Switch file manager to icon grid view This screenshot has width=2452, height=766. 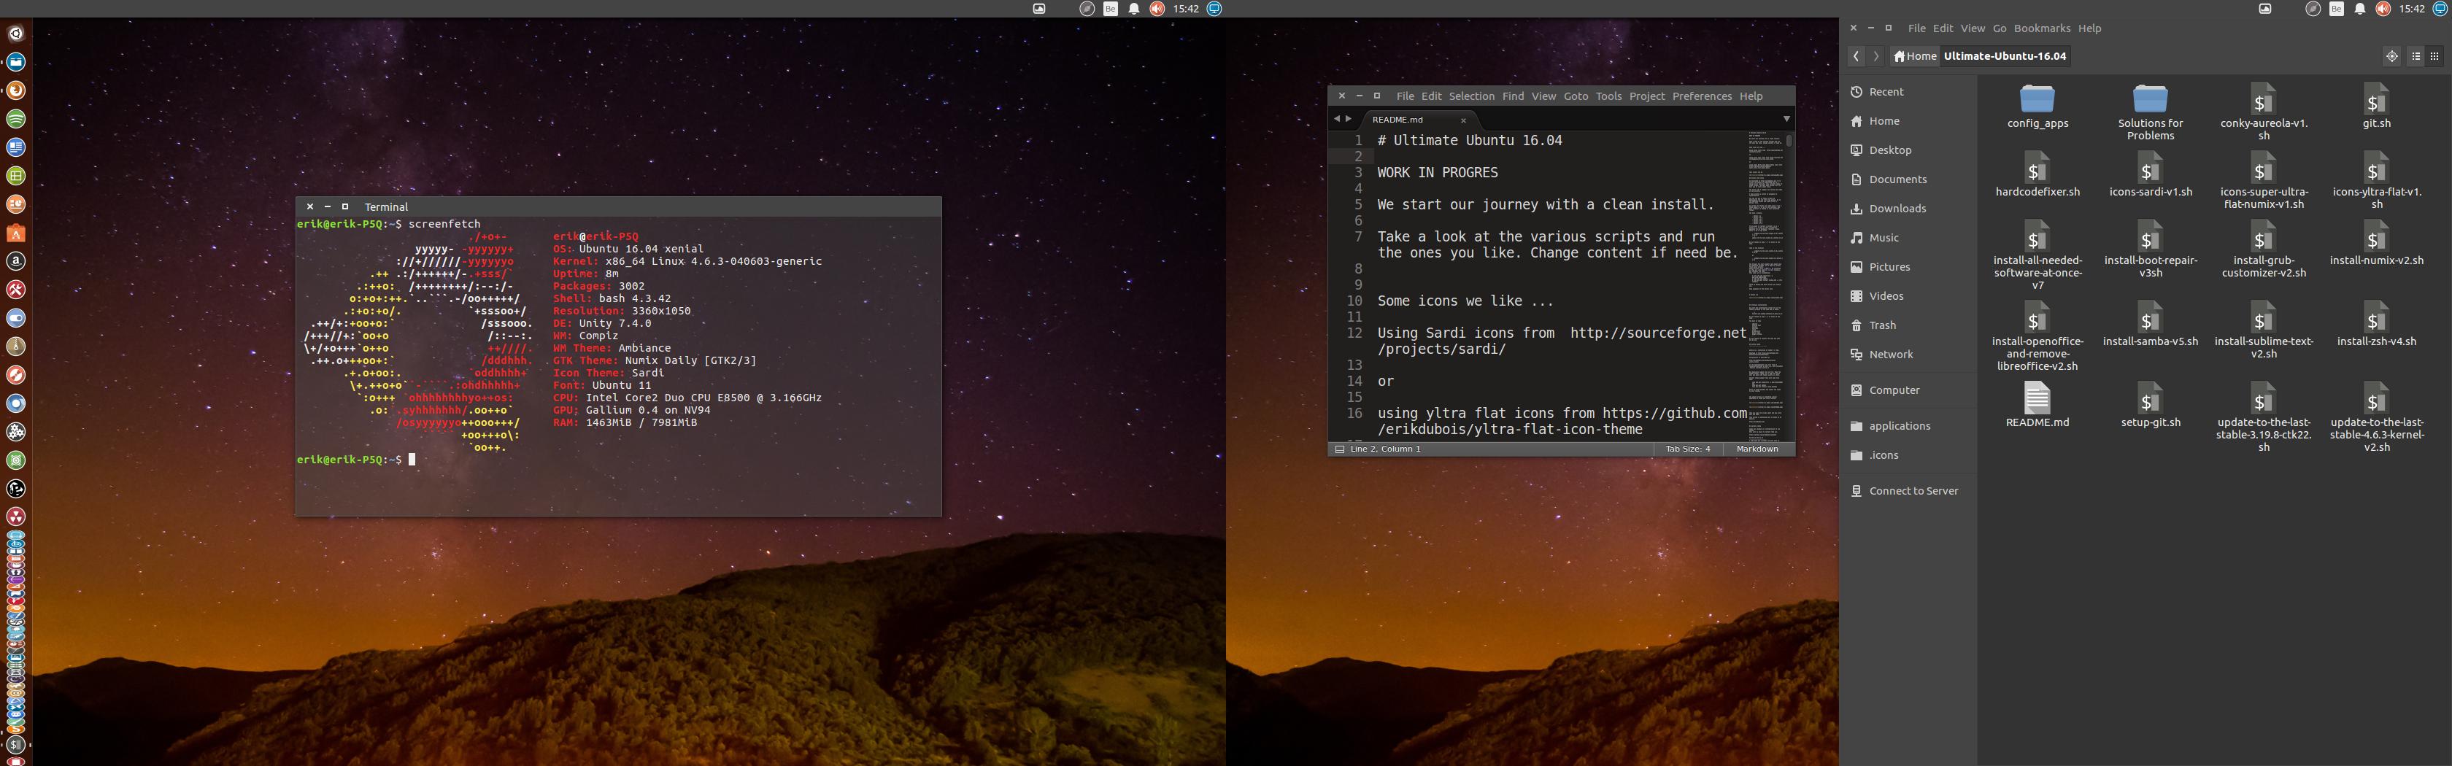pos(2436,56)
